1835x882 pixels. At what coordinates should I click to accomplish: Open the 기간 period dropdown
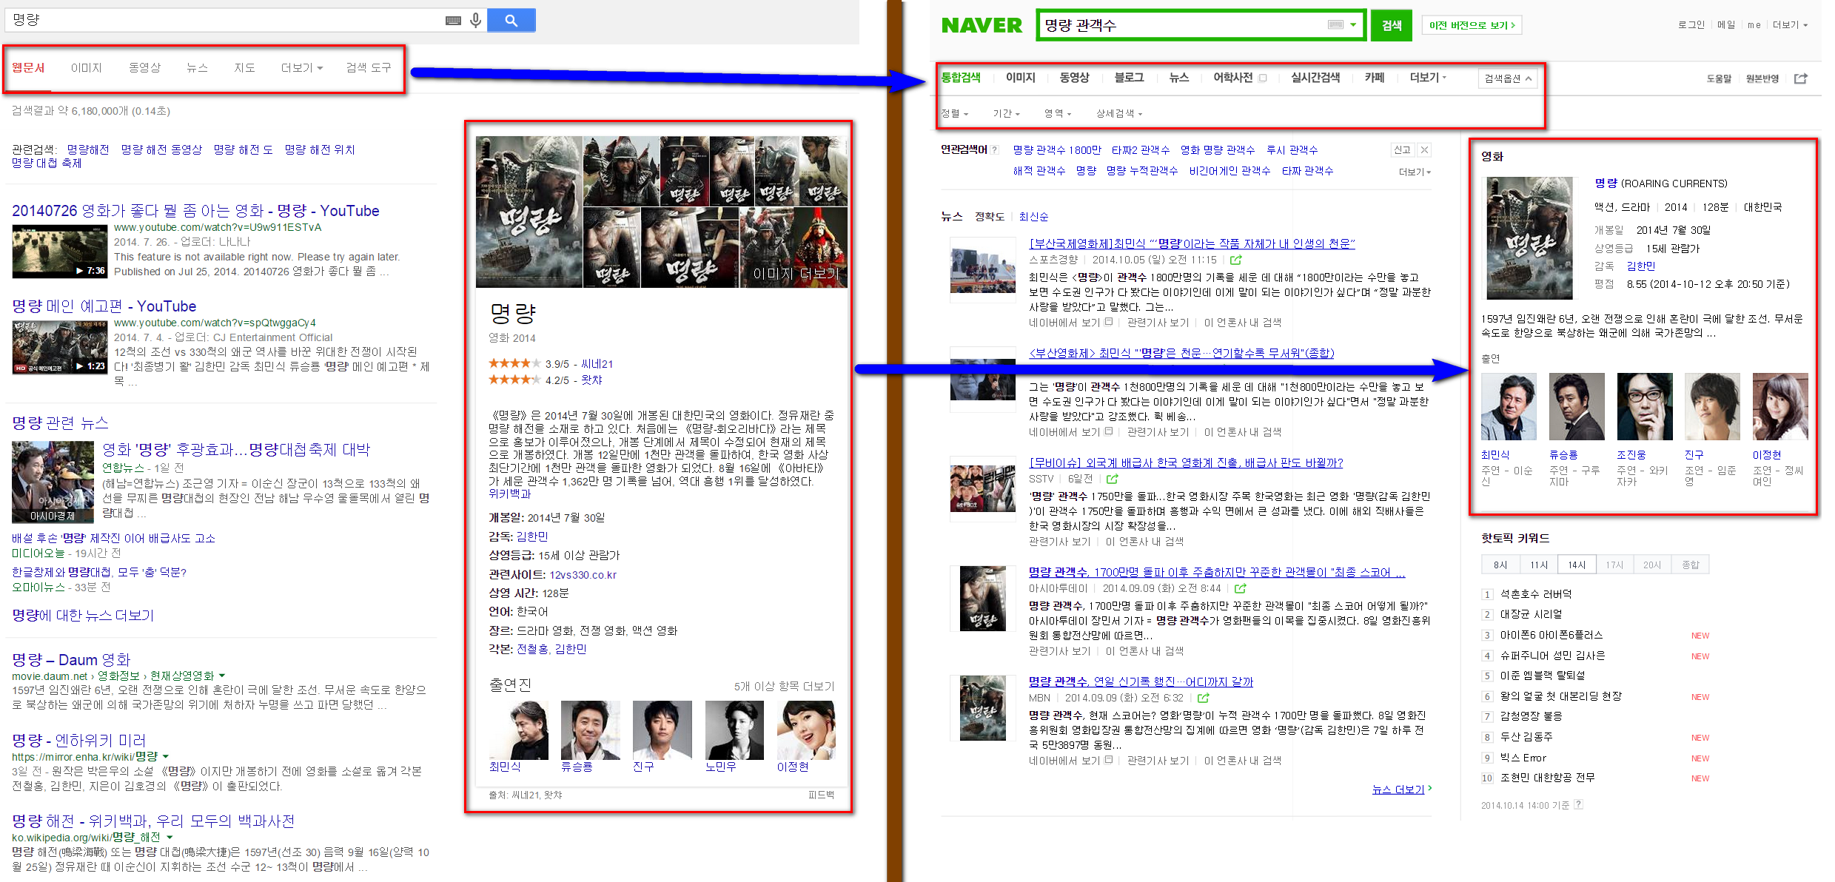click(x=1006, y=114)
